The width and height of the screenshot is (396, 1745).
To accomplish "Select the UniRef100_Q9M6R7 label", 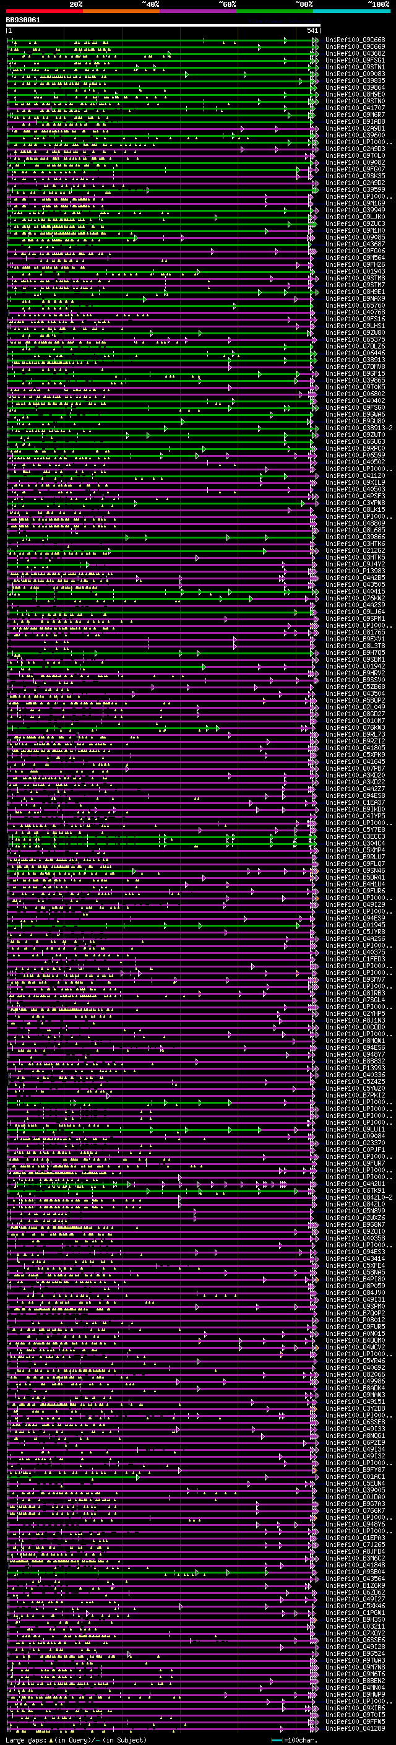I will click(355, 115).
